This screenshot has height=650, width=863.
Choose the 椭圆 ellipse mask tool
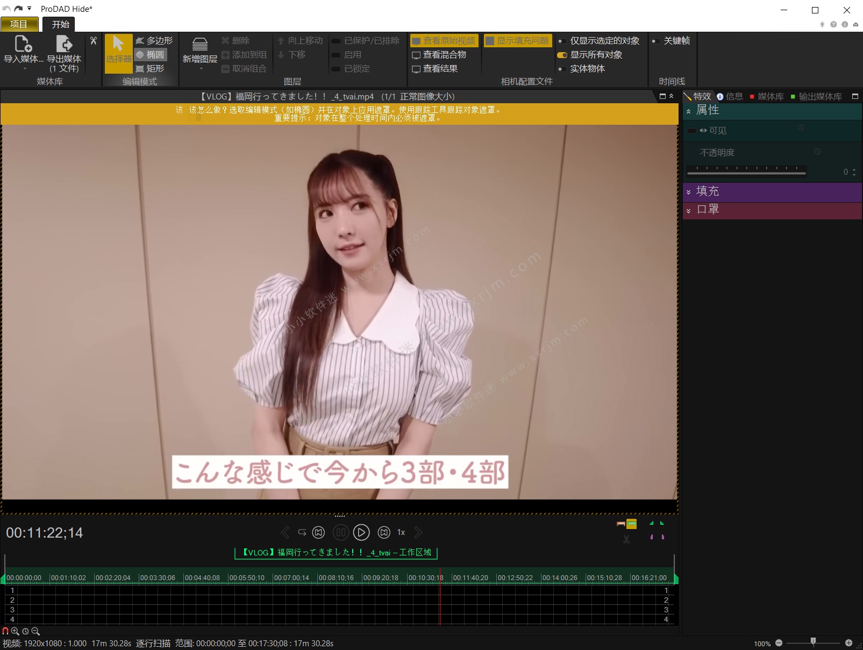click(x=151, y=55)
